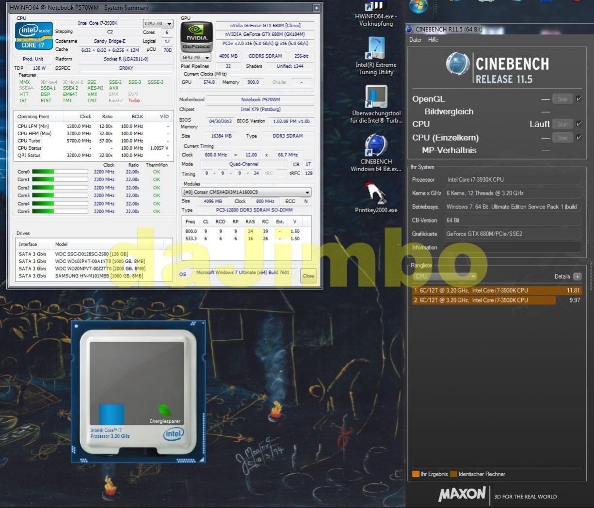
Task: Click the OS Windows 7 Ultimate field
Action: pyautogui.click(x=242, y=272)
